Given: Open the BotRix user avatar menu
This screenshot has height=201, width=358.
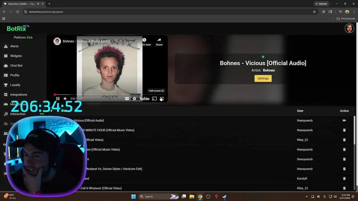Looking at the screenshot, I should coord(349,28).
